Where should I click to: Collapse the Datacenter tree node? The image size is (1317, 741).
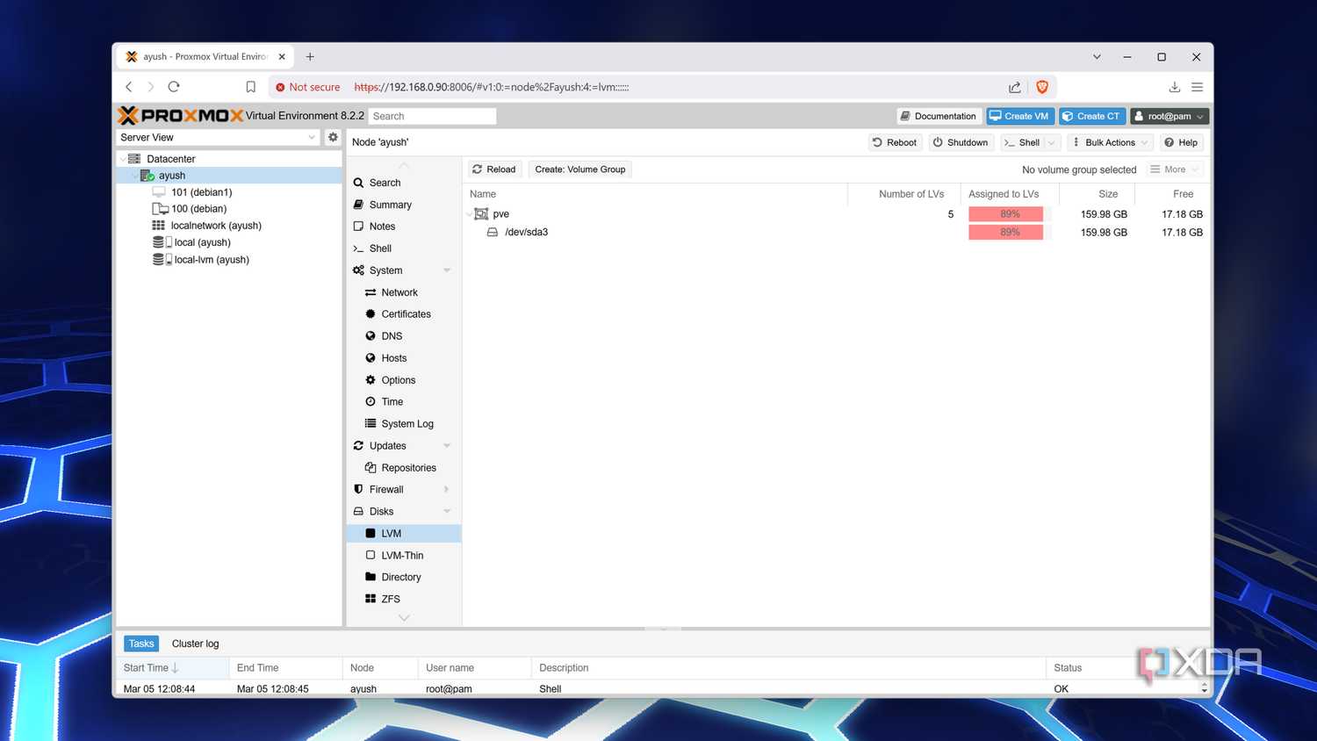(x=122, y=159)
